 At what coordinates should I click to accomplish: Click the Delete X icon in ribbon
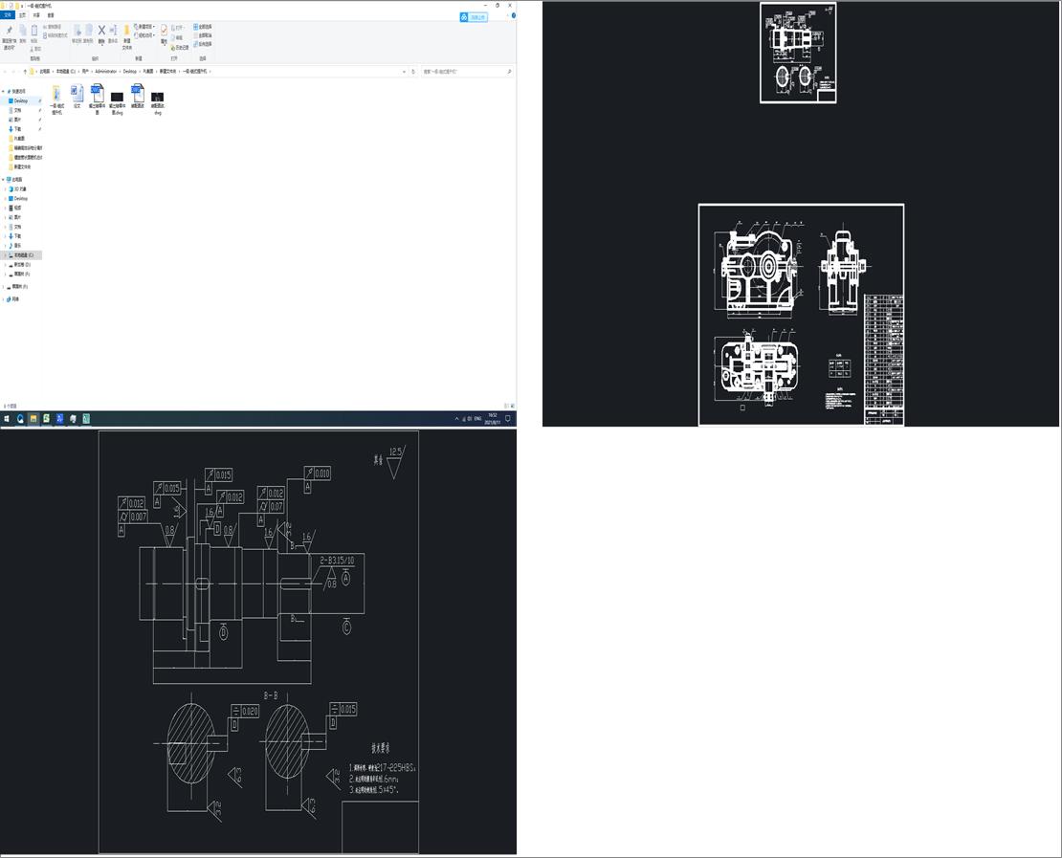coord(101,32)
